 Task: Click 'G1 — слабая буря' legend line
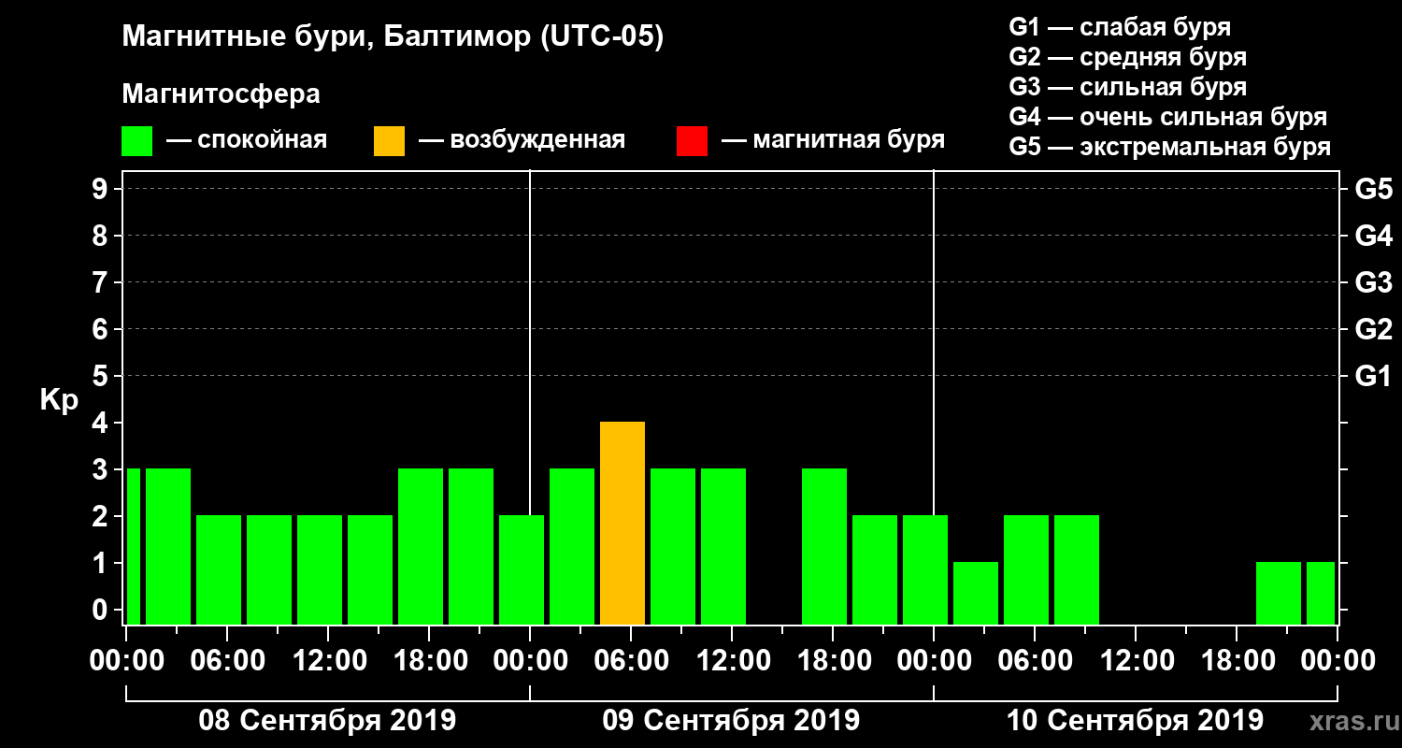(x=1120, y=27)
